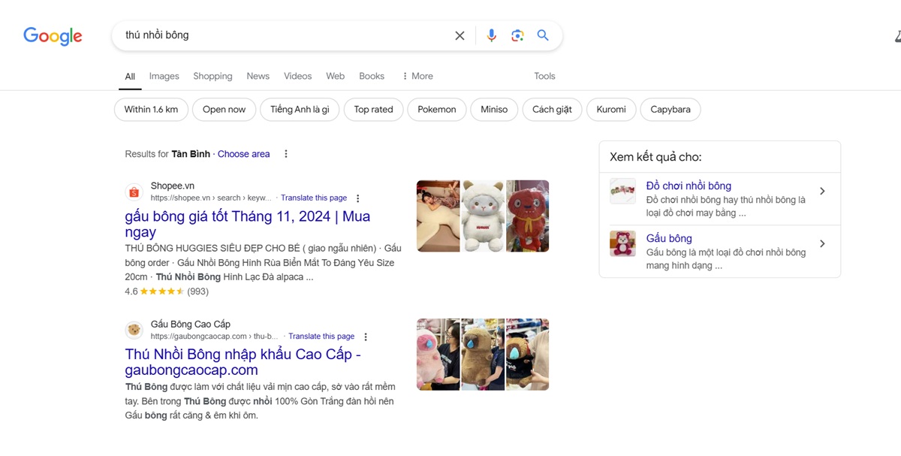Enable the Top rated filter chip
The width and height of the screenshot is (901, 456).
pyautogui.click(x=373, y=110)
